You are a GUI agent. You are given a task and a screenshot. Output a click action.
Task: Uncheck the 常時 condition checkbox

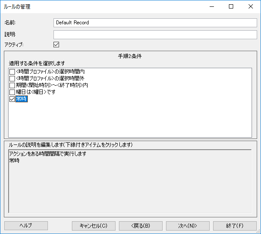coord(12,99)
